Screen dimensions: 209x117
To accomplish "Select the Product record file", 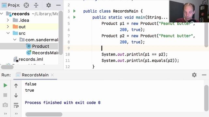I will tap(40, 46).
